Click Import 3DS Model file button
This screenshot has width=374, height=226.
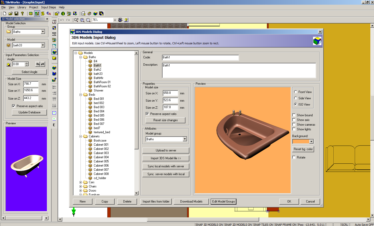[166, 158]
